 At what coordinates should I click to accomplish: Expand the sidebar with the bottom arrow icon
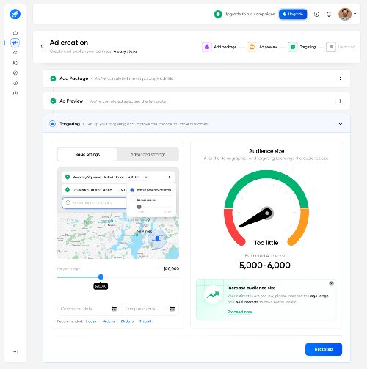pyautogui.click(x=15, y=351)
